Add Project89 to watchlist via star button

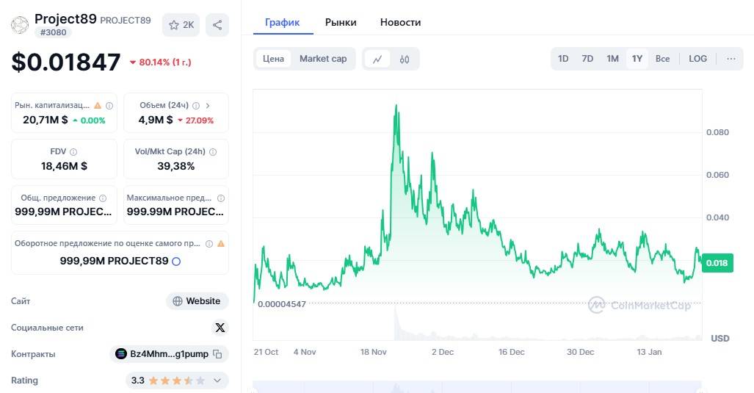[181, 25]
